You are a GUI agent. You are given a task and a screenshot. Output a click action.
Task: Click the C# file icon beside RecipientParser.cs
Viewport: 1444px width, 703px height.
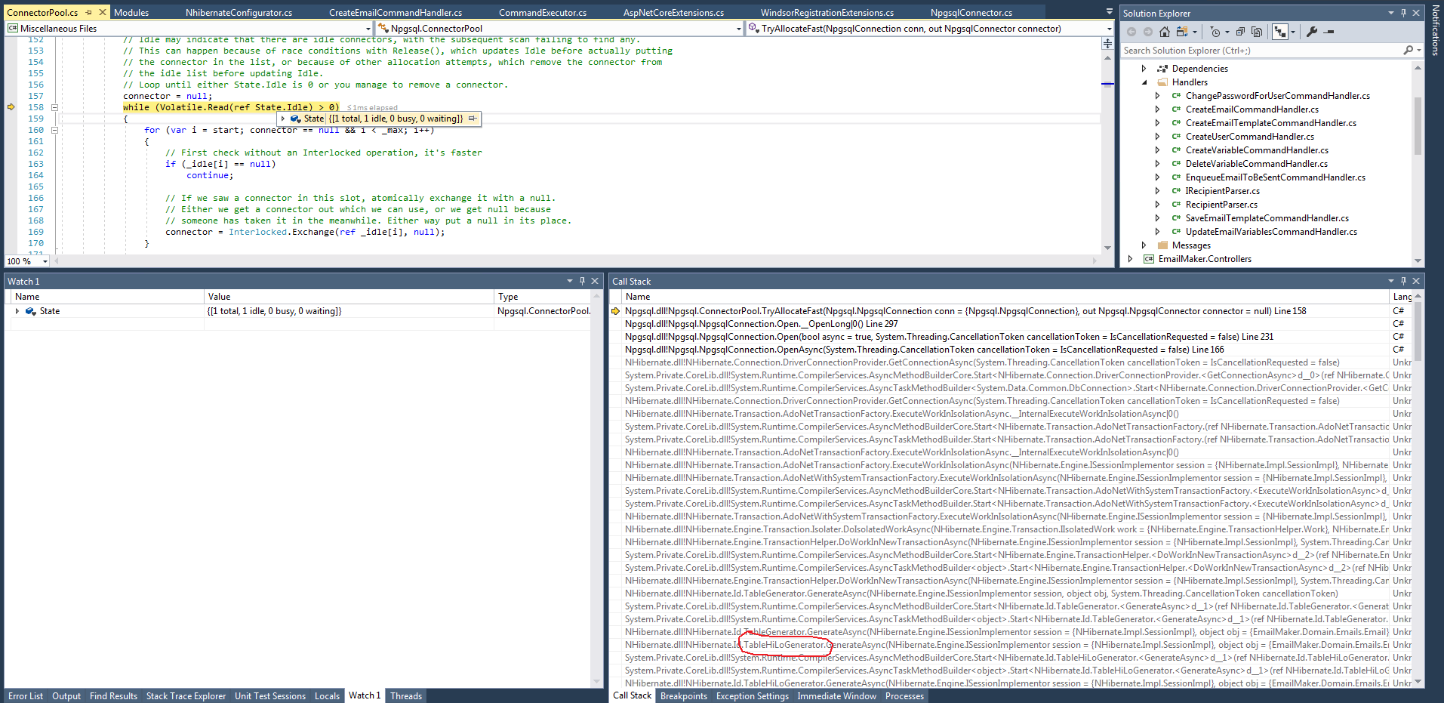(x=1177, y=204)
